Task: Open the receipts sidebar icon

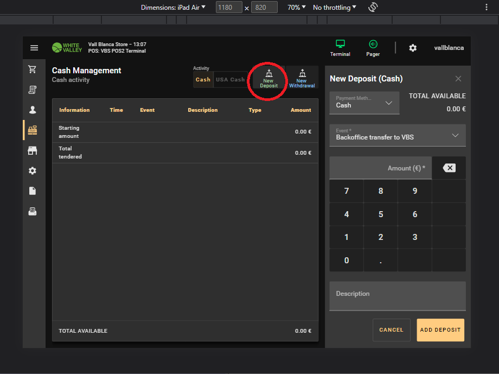Action: pos(33,90)
